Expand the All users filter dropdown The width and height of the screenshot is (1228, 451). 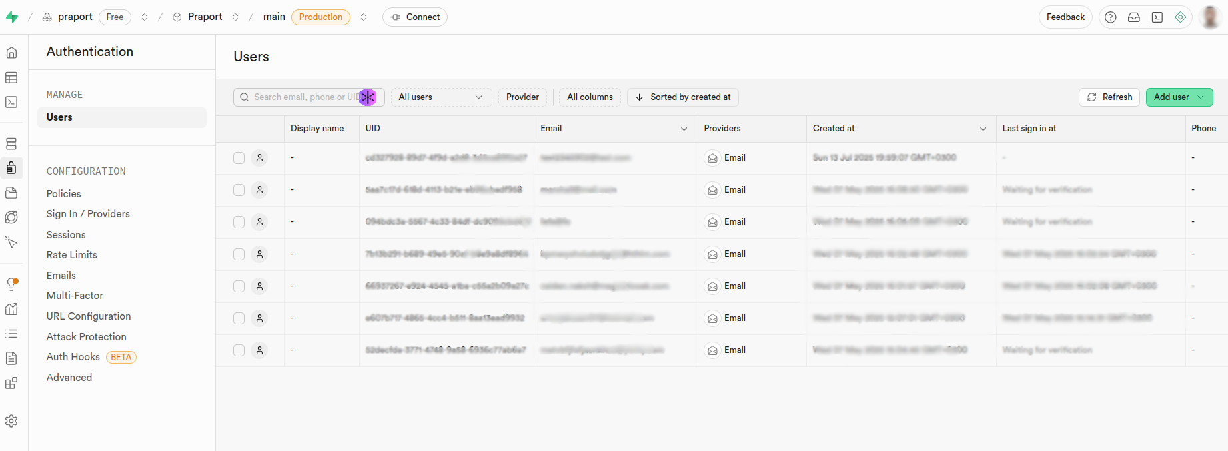click(441, 97)
